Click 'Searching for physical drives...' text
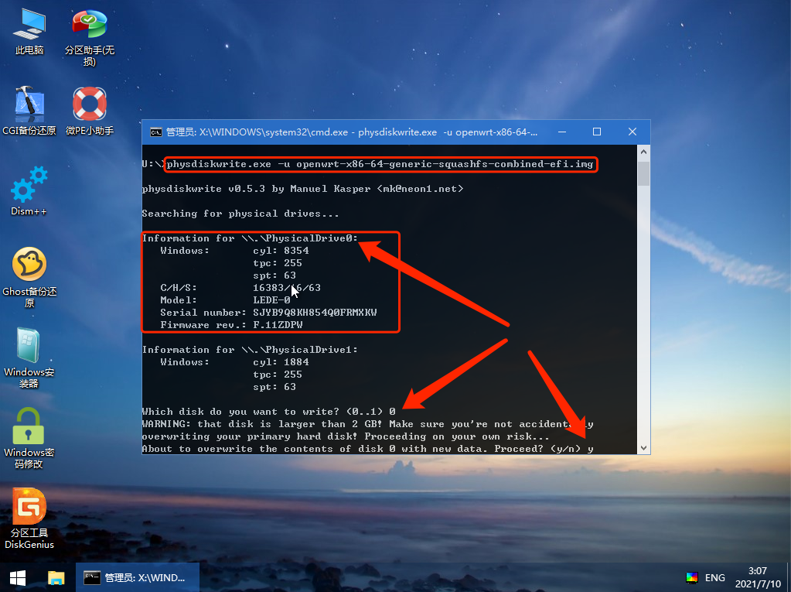This screenshot has width=791, height=592. click(x=240, y=214)
